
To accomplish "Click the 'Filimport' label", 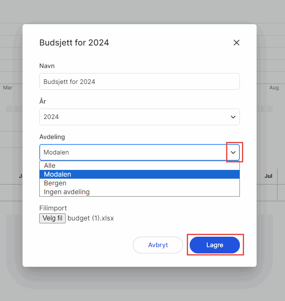I will (x=53, y=208).
